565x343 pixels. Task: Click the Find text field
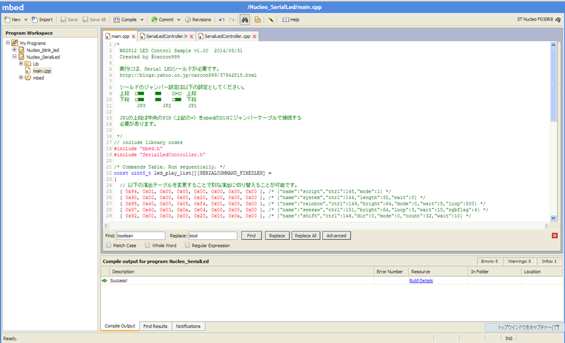[x=141, y=236]
